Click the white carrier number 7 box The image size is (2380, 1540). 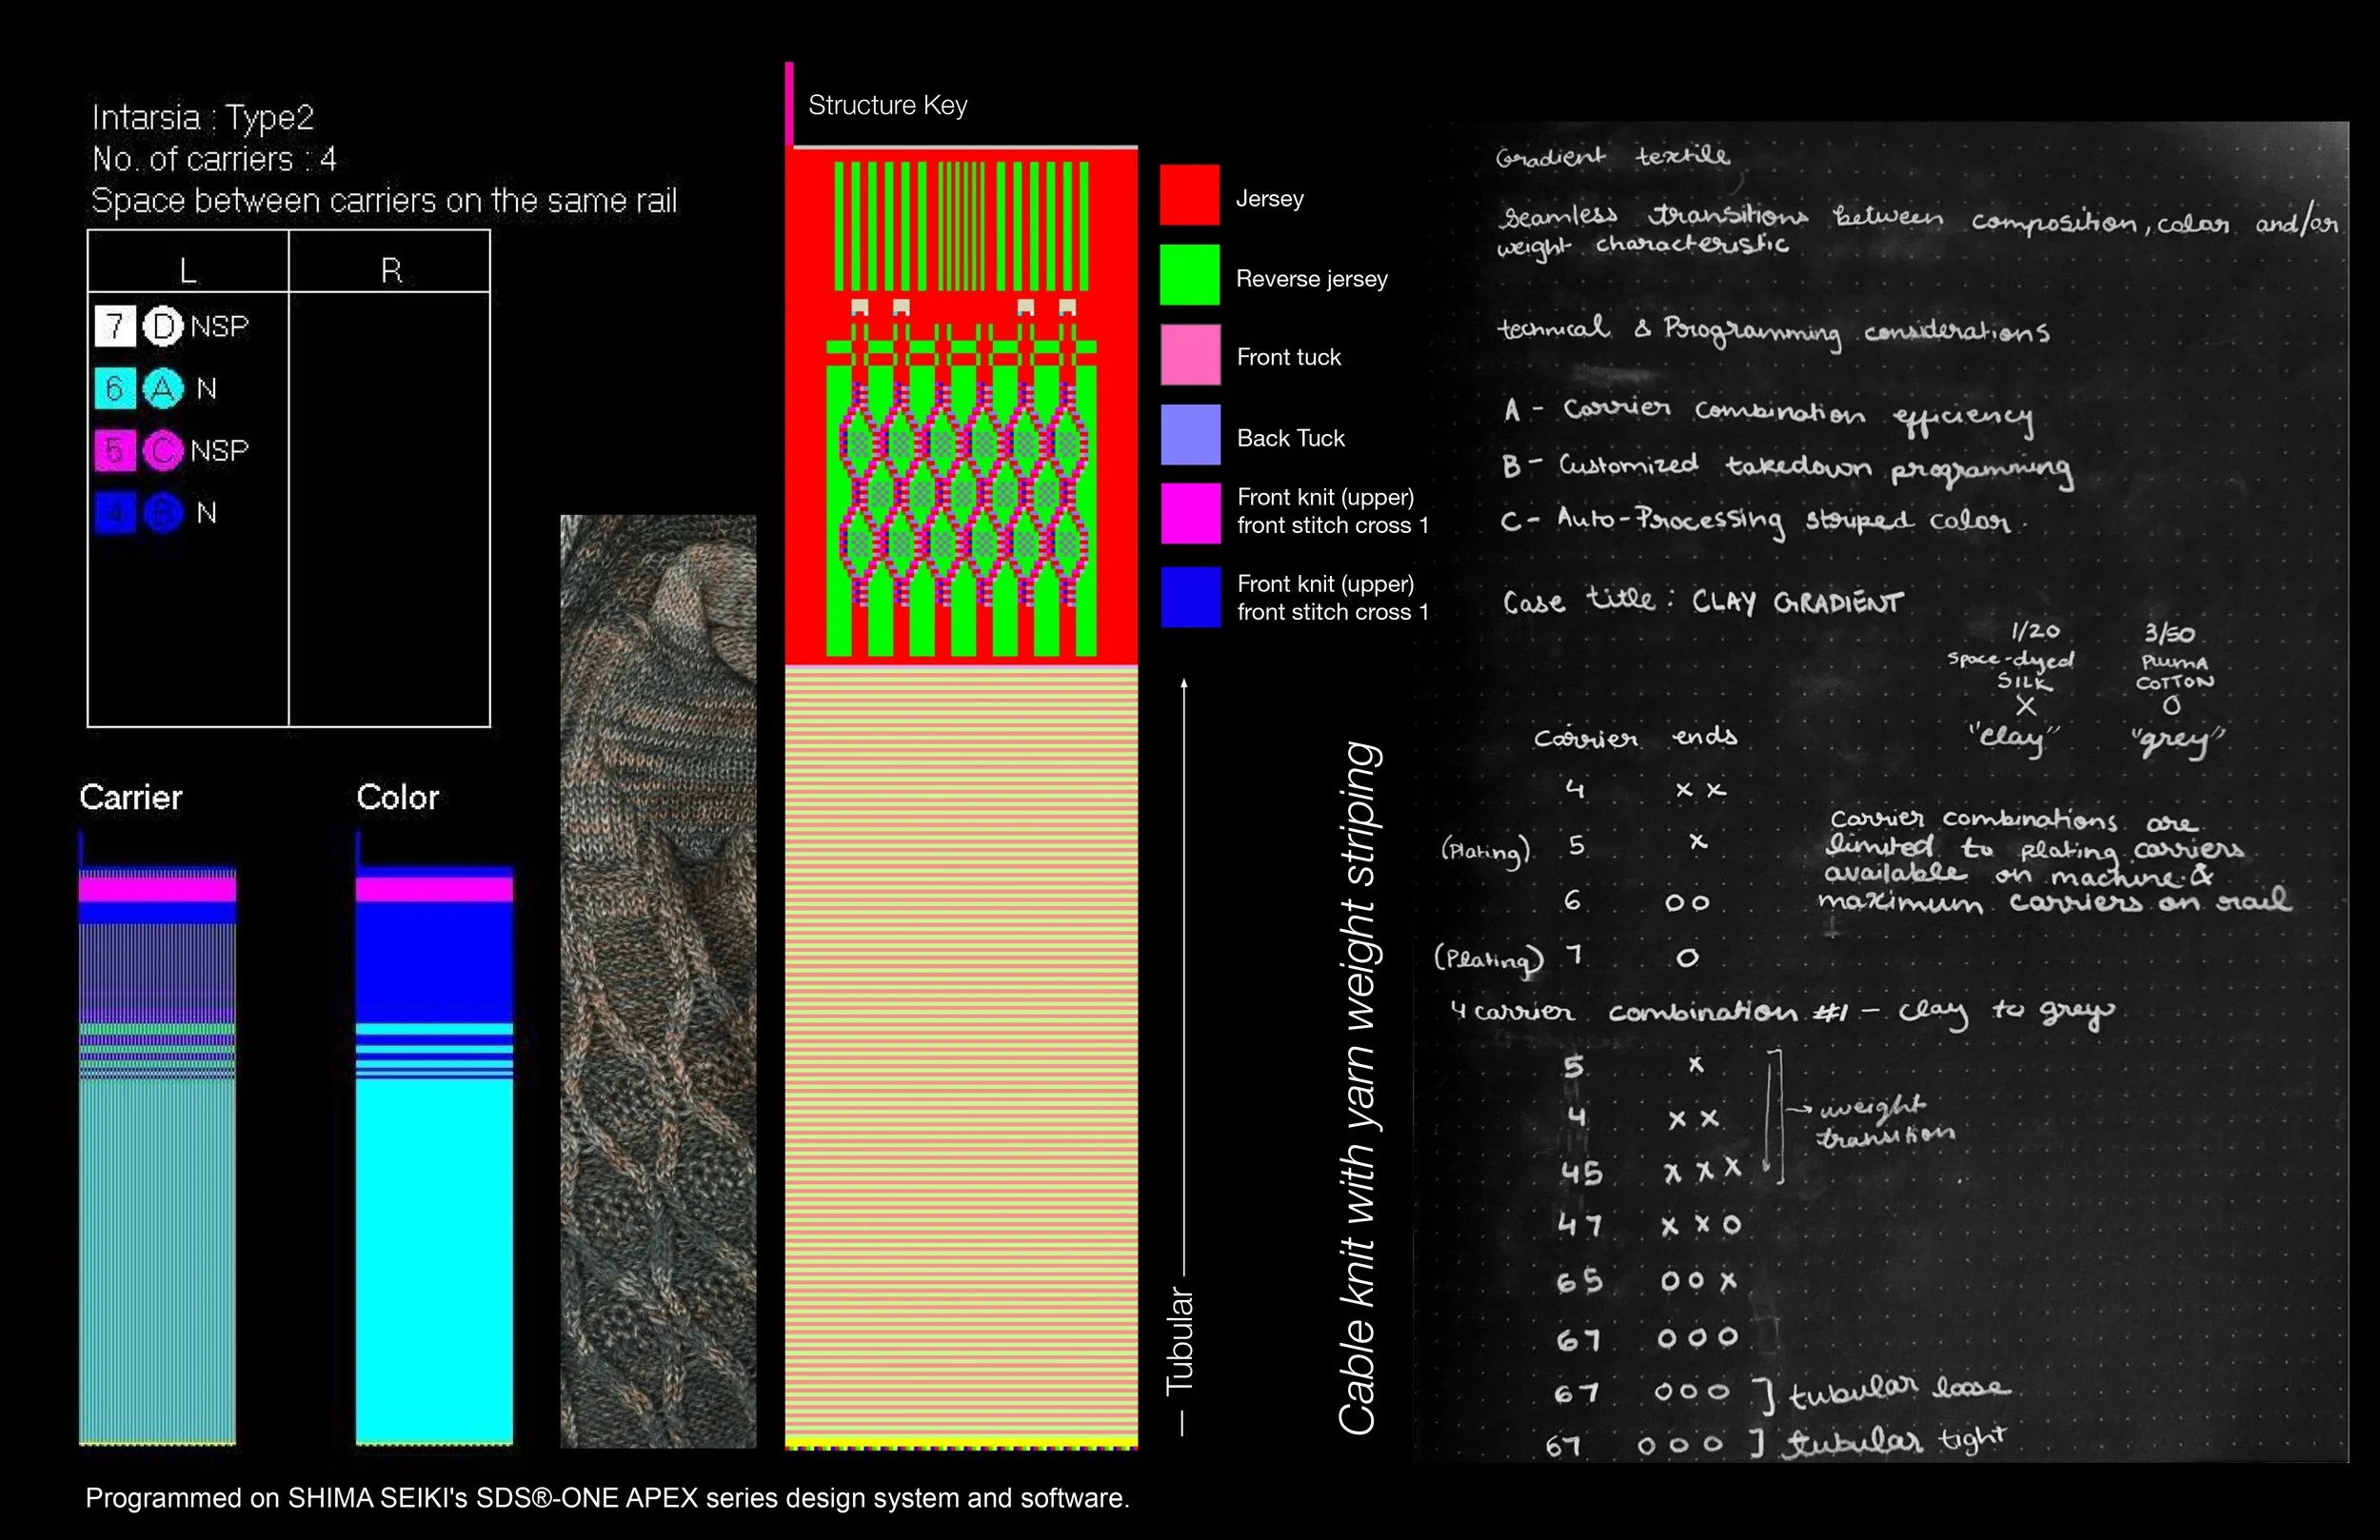pyautogui.click(x=115, y=326)
